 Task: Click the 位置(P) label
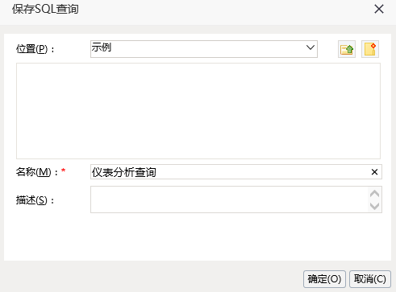pyautogui.click(x=35, y=49)
